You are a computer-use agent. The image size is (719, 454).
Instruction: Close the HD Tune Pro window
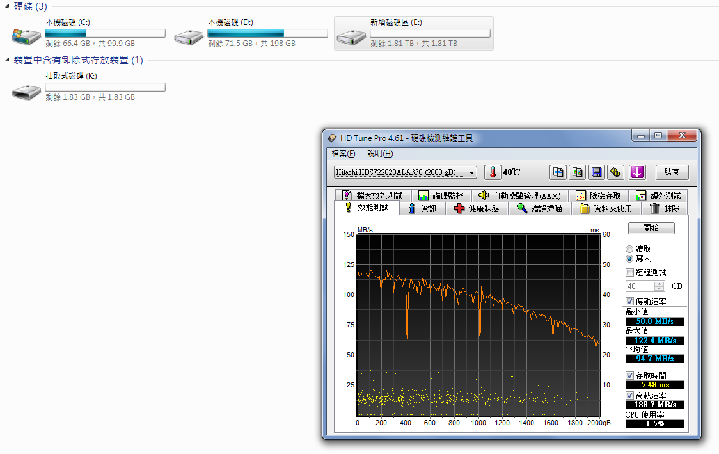click(x=682, y=135)
